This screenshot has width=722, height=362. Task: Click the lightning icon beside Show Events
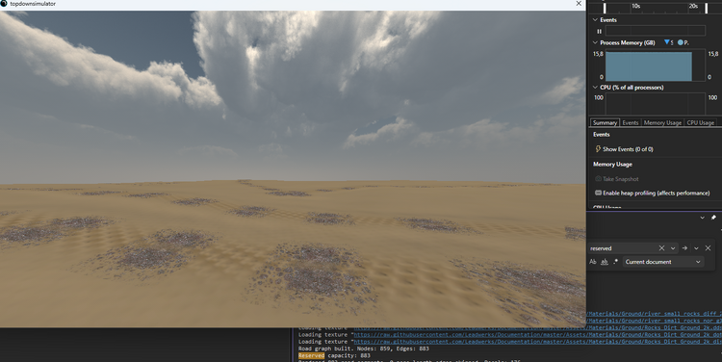[598, 149]
